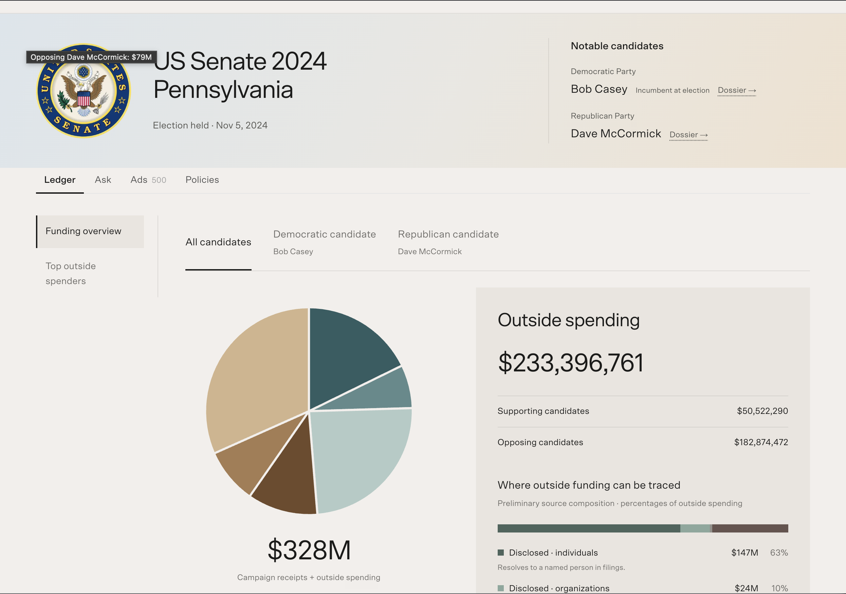Click the Supporting candidates $50,522,290 row
This screenshot has height=594, width=846.
tap(643, 411)
